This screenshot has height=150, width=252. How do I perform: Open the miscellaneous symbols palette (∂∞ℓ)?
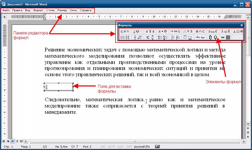[x=213, y=31]
